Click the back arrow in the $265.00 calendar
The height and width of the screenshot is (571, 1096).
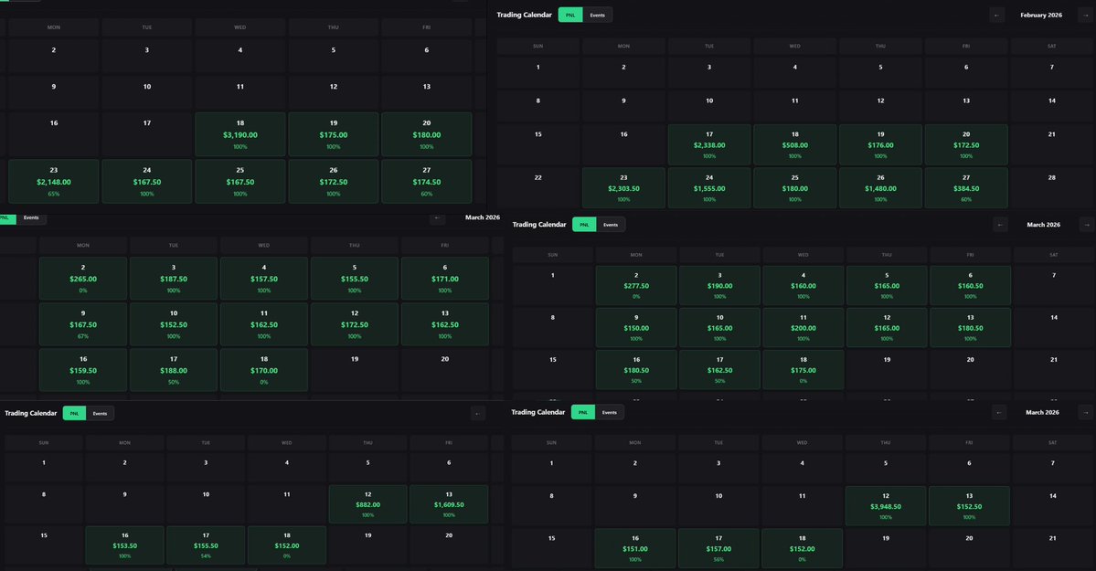pyautogui.click(x=438, y=217)
